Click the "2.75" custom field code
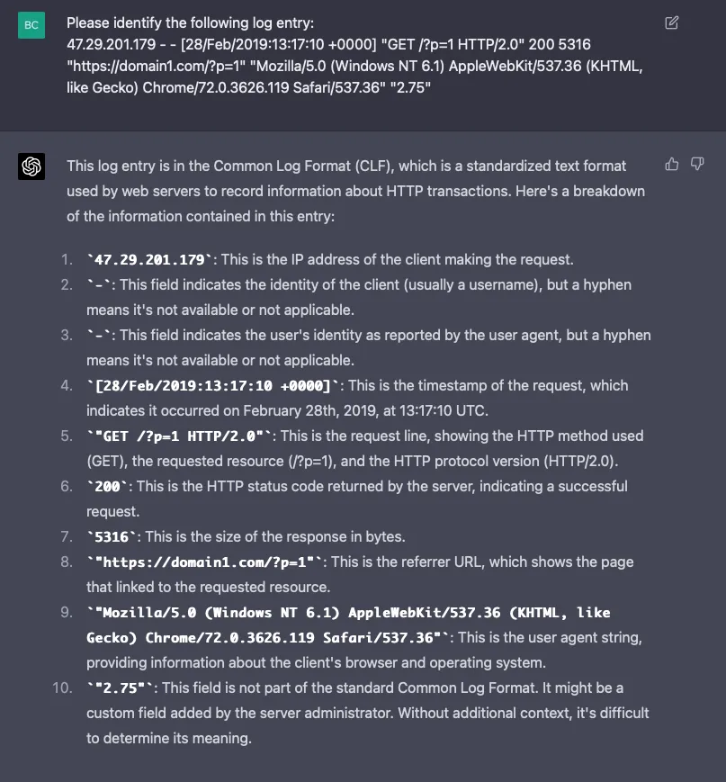Viewport: 726px width, 782px height. [x=121, y=688]
